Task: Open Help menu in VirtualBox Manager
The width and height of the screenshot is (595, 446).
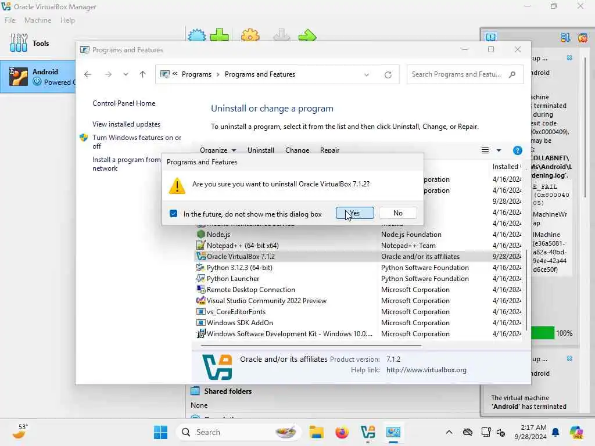Action: [x=67, y=20]
